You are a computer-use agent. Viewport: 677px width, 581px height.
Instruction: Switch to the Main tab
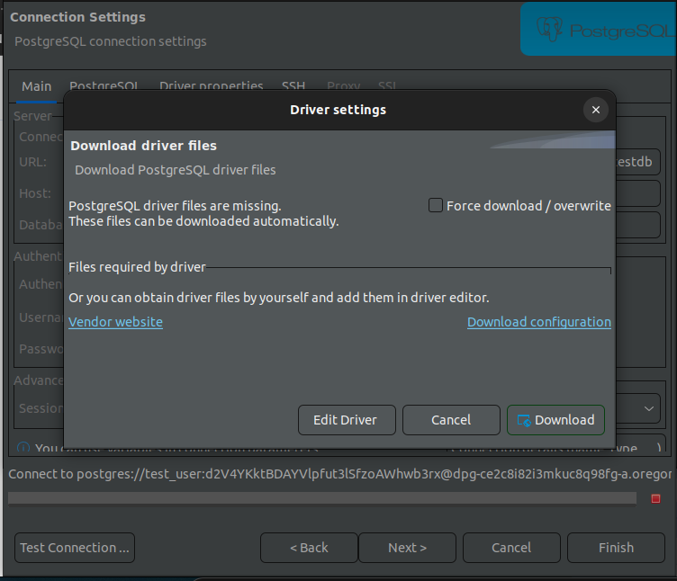[37, 86]
